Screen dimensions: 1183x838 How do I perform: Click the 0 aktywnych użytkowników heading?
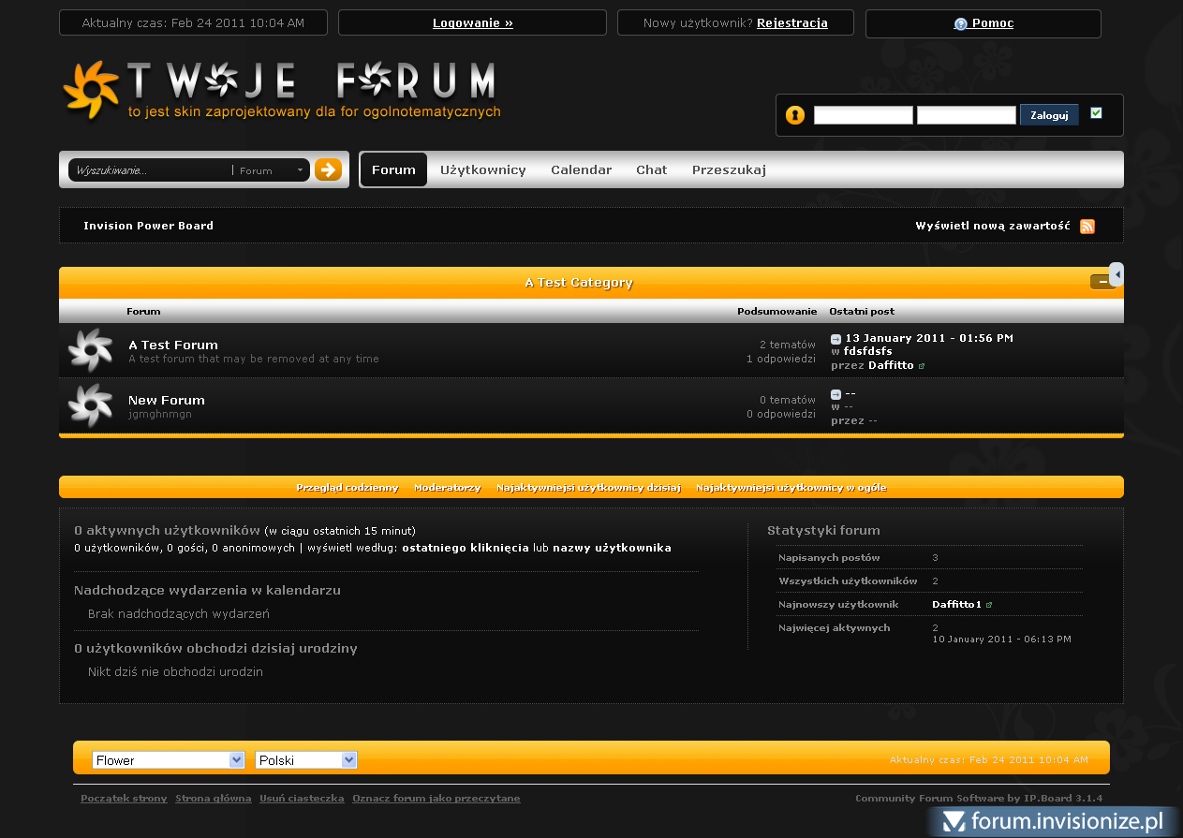(167, 530)
